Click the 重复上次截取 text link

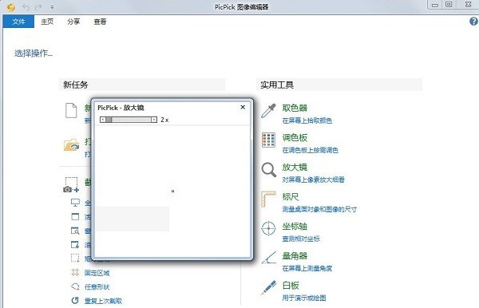pos(103,301)
